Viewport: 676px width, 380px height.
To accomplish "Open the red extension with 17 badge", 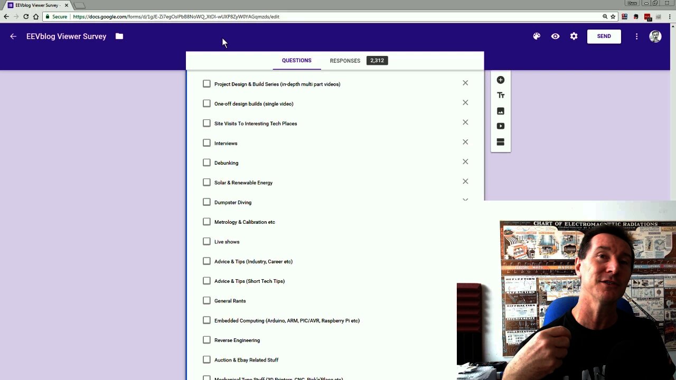I will coord(647,17).
